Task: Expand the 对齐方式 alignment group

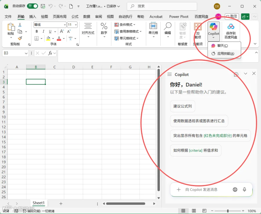Action: (88, 30)
